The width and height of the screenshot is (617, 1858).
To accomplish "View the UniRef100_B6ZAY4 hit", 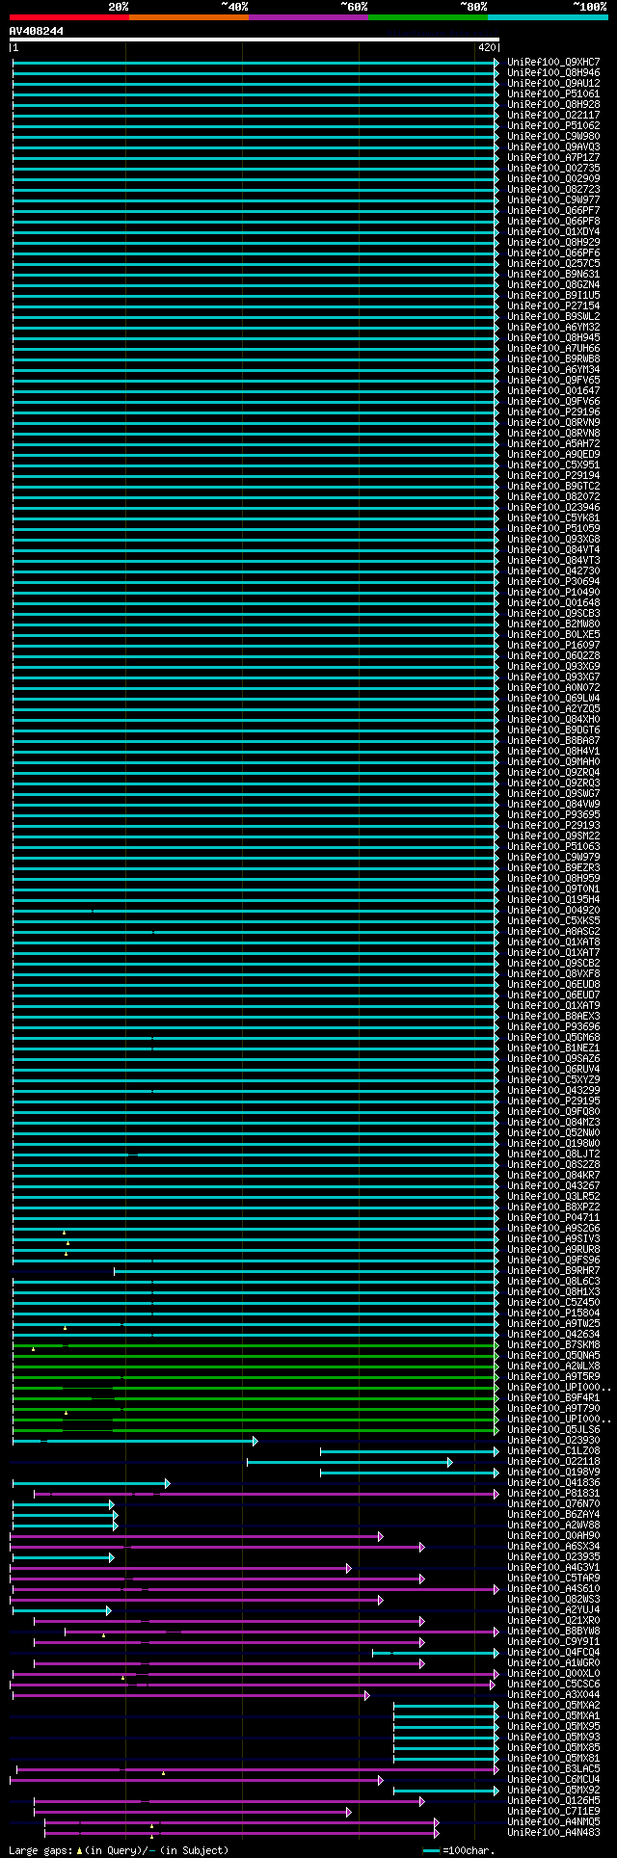I will (553, 1515).
